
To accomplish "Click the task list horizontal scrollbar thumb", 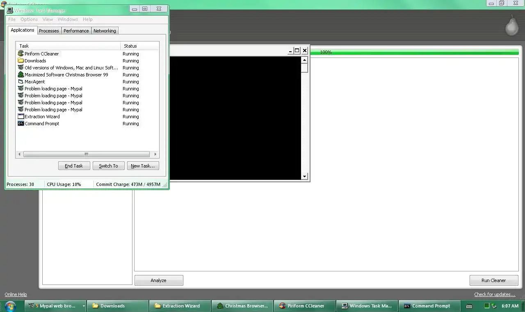I will coord(86,154).
